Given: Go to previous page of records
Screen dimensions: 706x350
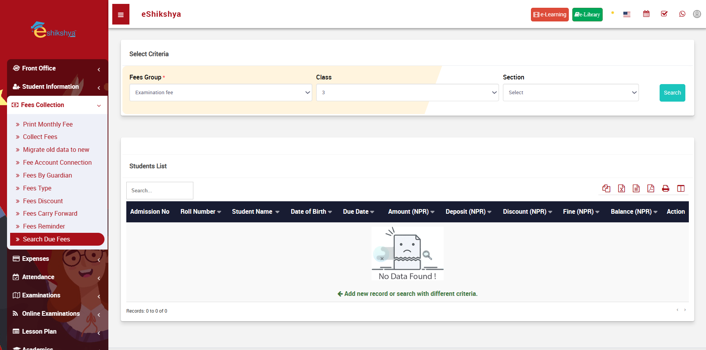Looking at the screenshot, I should click(678, 310).
